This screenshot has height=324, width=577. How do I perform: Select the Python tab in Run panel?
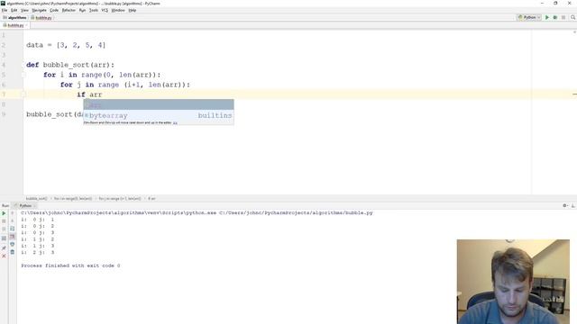(23, 206)
